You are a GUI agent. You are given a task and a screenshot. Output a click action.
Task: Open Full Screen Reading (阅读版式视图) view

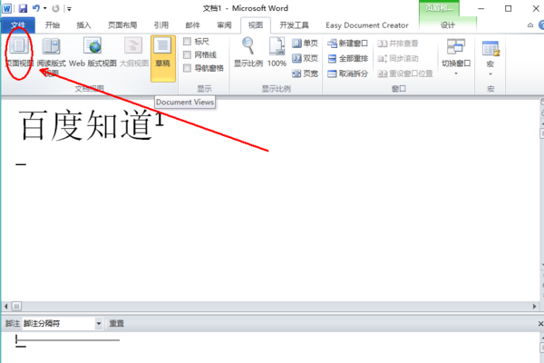click(x=52, y=55)
